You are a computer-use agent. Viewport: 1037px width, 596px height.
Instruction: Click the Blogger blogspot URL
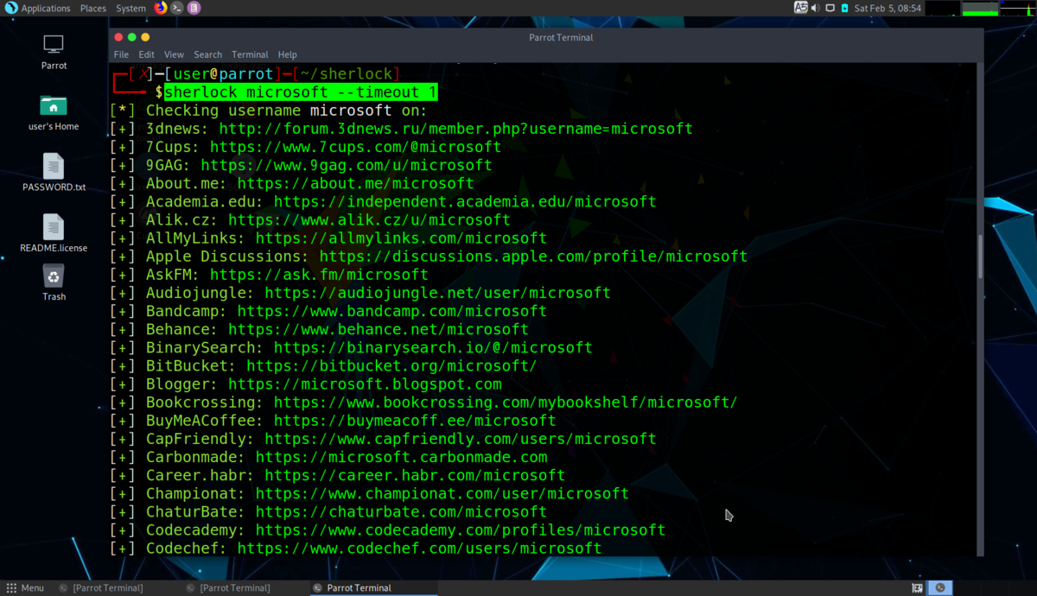coord(365,384)
